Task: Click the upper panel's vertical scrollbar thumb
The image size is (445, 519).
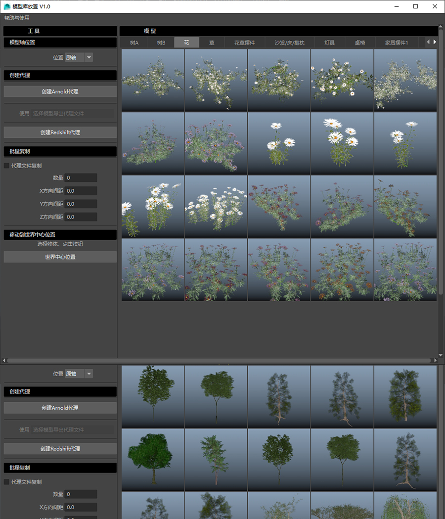Action: pyautogui.click(x=441, y=163)
